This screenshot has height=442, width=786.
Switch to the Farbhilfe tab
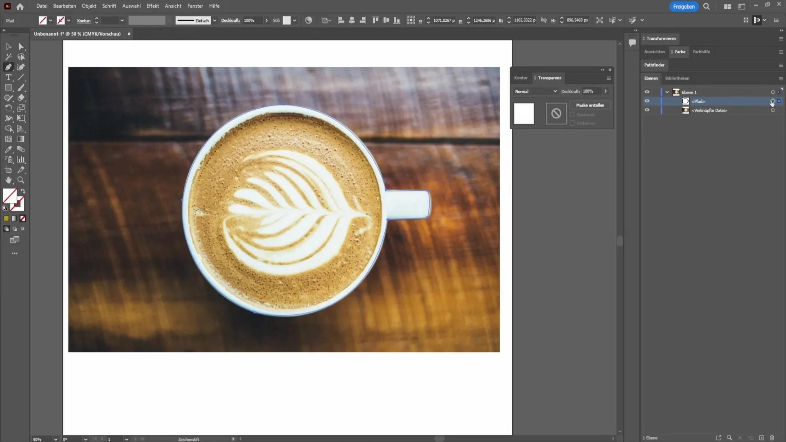(x=701, y=52)
